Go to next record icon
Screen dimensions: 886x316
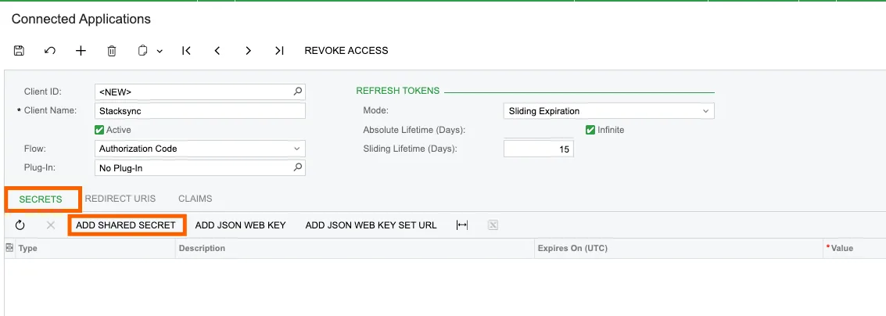(x=248, y=50)
